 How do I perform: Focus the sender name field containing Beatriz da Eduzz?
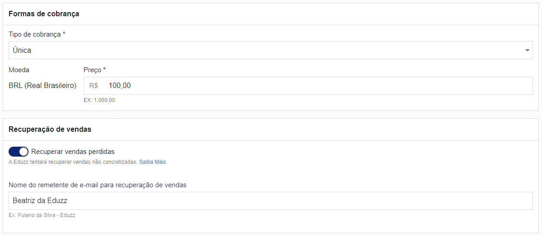270,201
